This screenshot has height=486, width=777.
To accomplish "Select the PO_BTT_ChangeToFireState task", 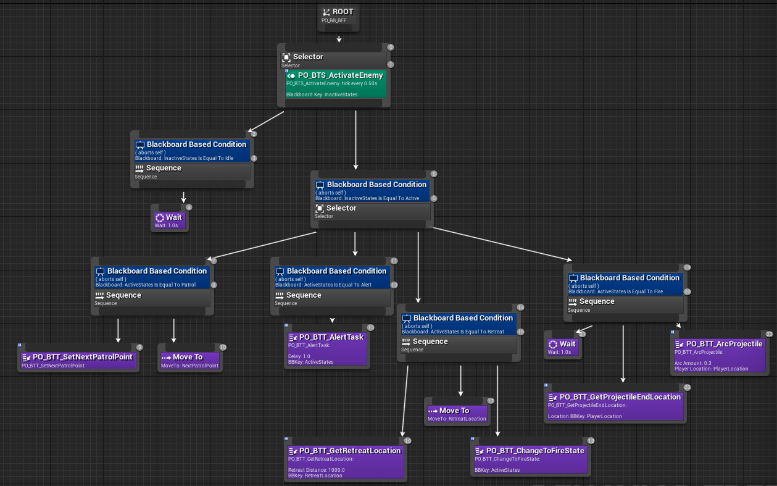I will (530, 459).
